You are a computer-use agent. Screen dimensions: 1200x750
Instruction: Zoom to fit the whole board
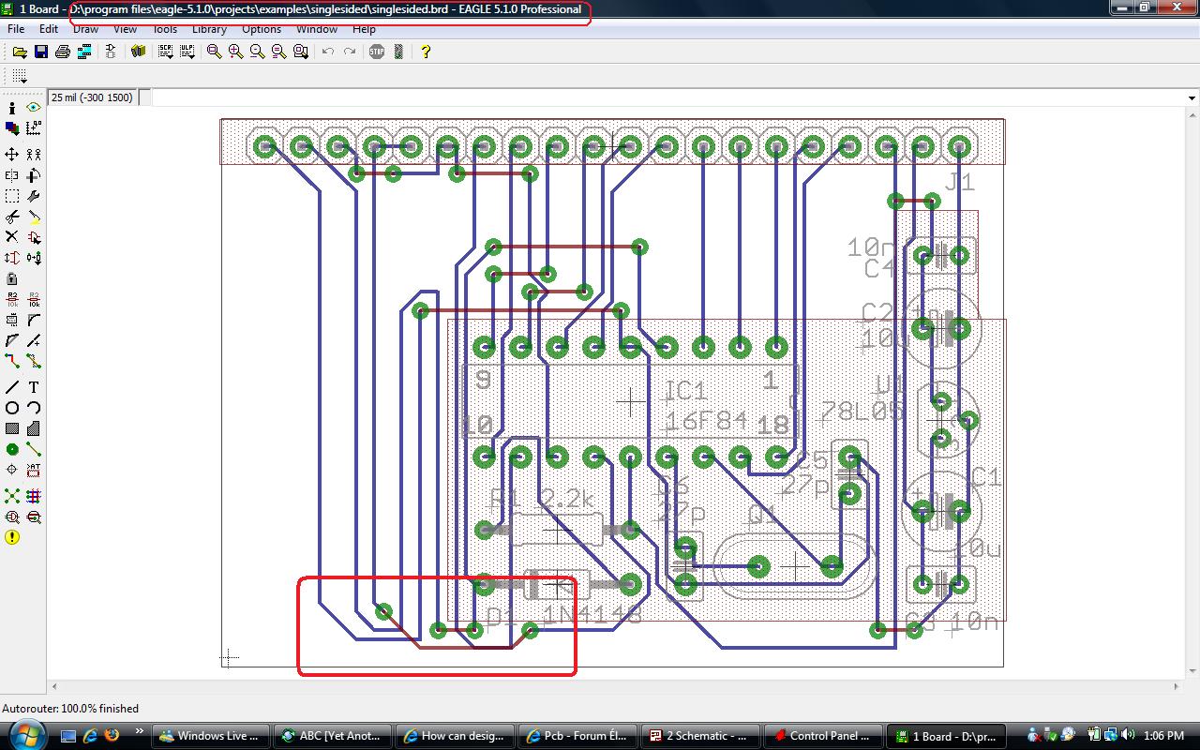point(215,52)
